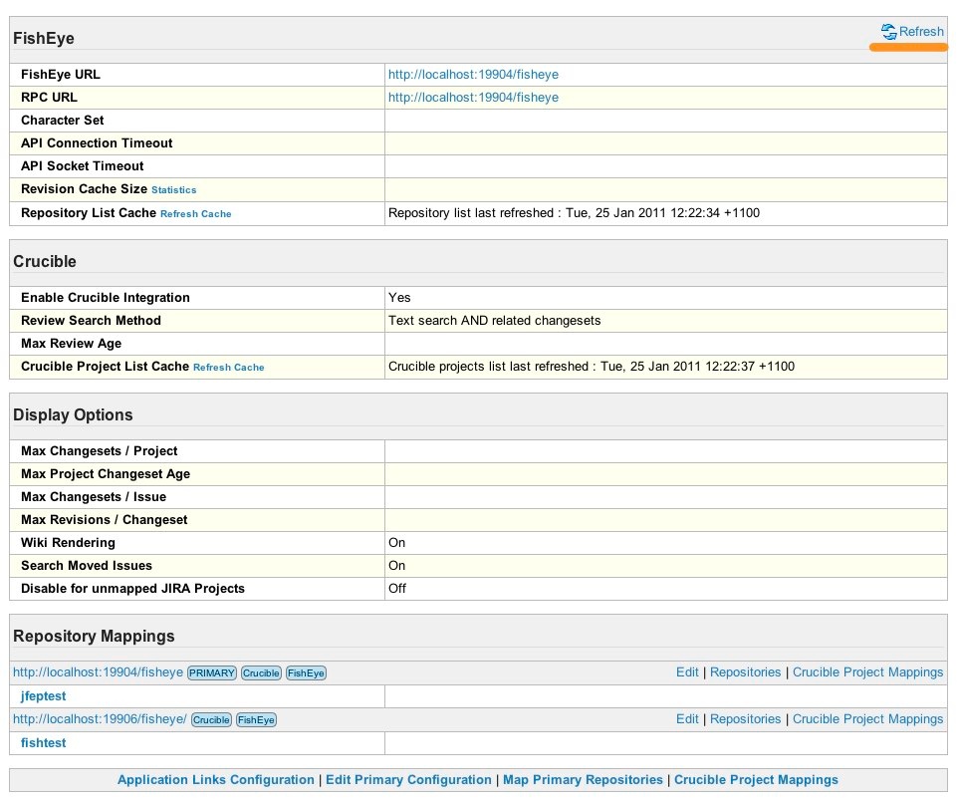This screenshot has height=801, width=958.
Task: Open Repositories for localhost:19904 mapping
Action: pos(745,672)
